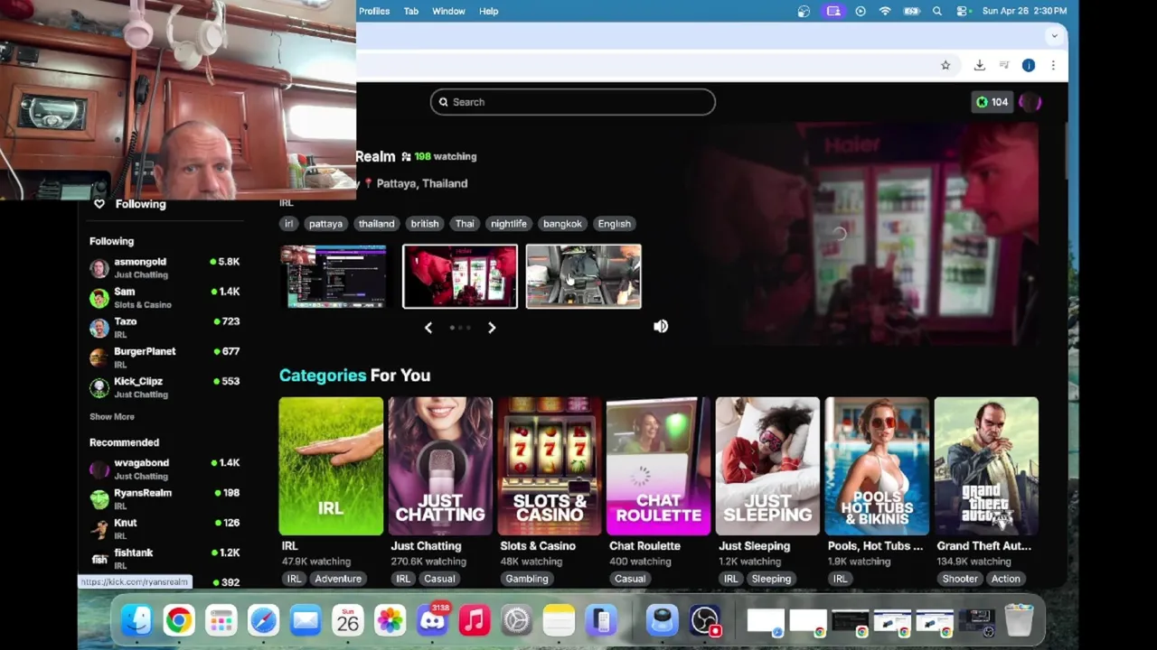The image size is (1157, 650).
Task: Open the Profiles menu in menu bar
Action: (374, 11)
